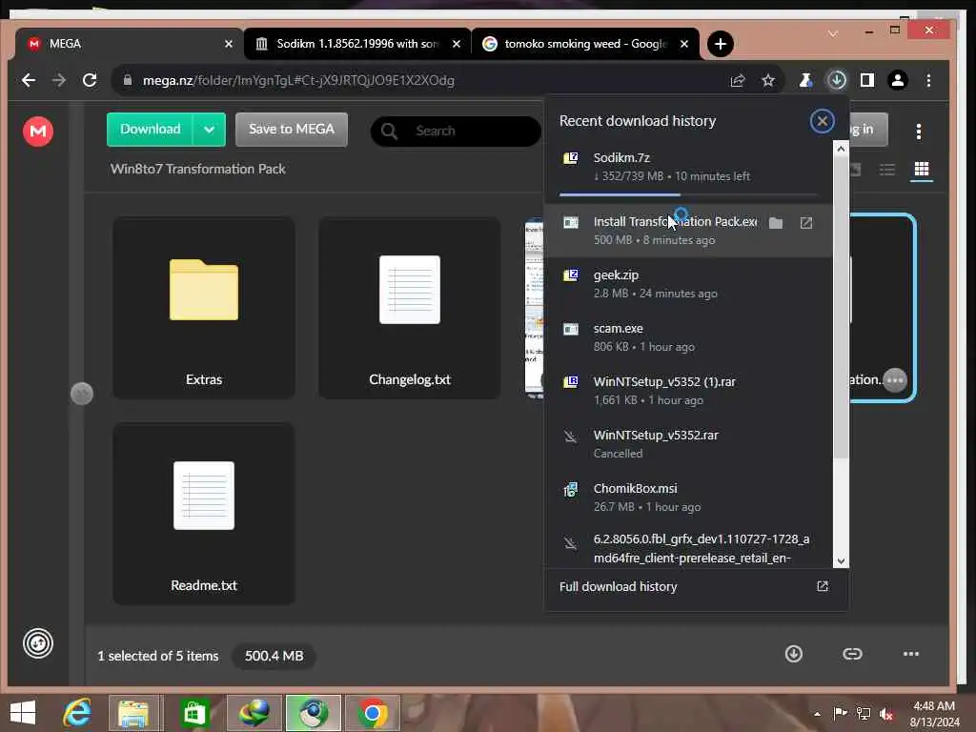976x732 pixels.
Task: Open the Chrome profile avatar
Action: [x=898, y=80]
